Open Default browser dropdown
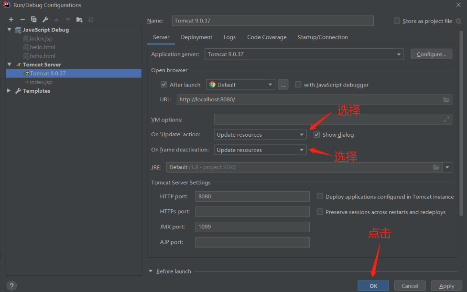This screenshot has width=467, height=292. pyautogui.click(x=240, y=85)
